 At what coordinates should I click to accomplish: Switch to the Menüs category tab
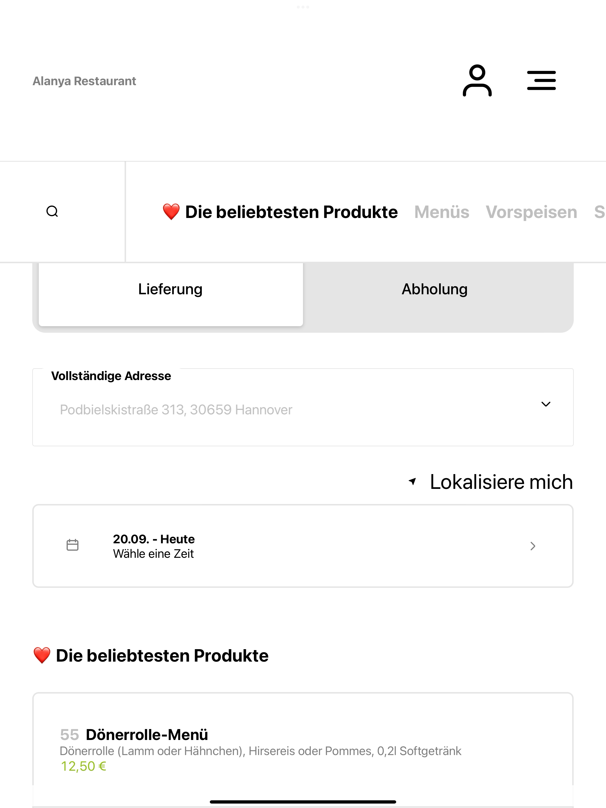441,212
